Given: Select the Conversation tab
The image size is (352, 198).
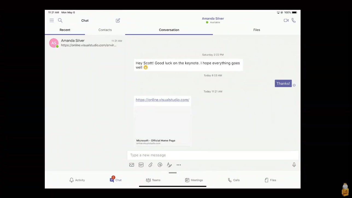Looking at the screenshot, I should [x=169, y=30].
